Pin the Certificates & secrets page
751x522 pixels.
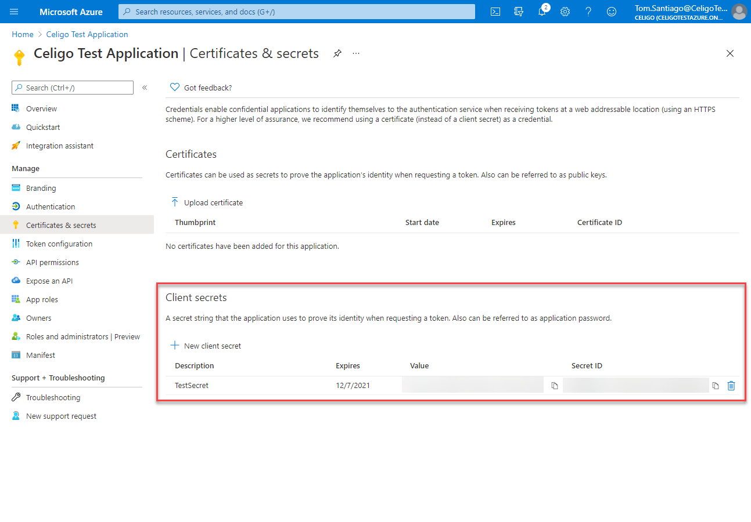[337, 53]
